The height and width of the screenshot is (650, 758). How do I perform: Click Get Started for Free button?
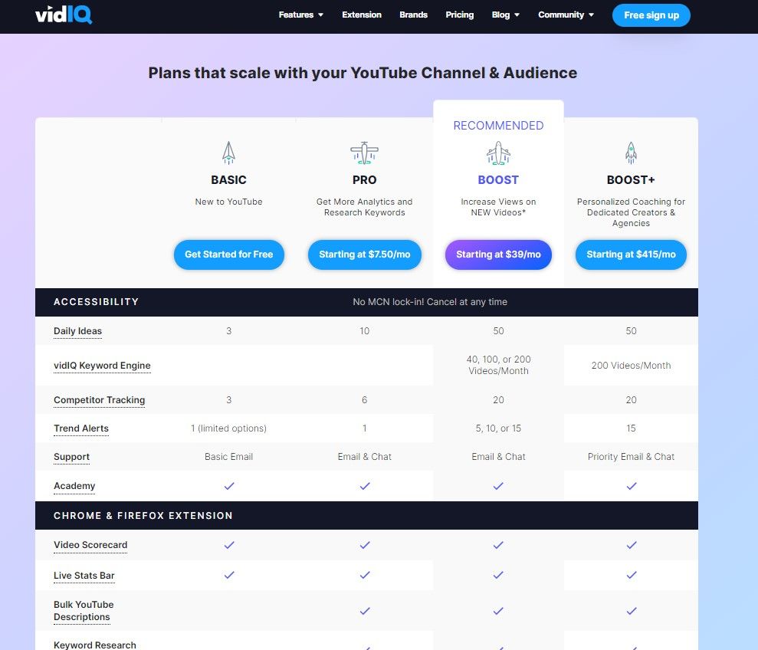(x=228, y=254)
